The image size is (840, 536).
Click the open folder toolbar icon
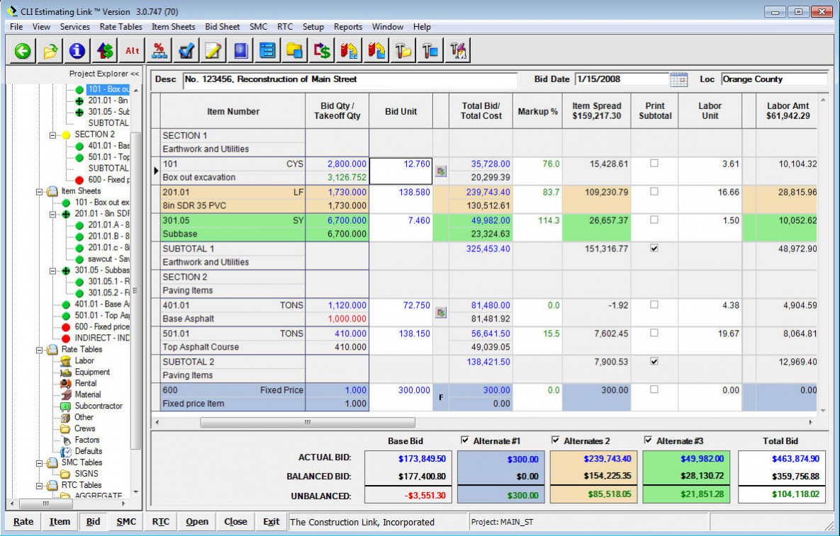coord(50,51)
